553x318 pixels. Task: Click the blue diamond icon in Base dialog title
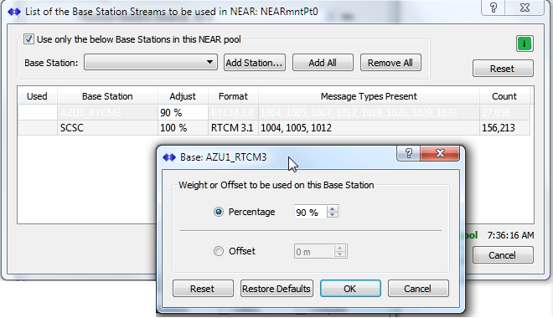click(x=169, y=157)
